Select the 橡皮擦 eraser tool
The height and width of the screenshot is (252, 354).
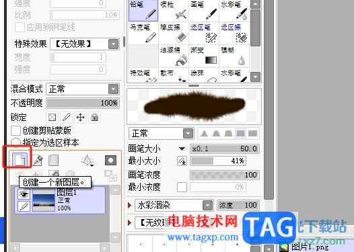[174, 33]
